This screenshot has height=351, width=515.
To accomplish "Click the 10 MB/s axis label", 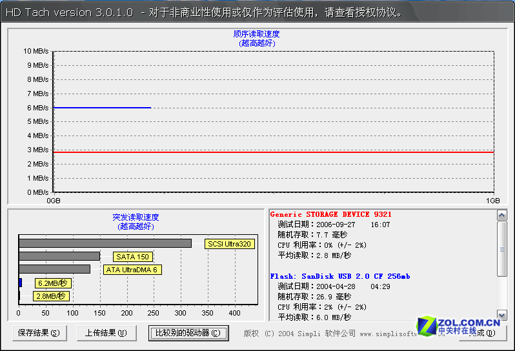I will click(x=35, y=51).
